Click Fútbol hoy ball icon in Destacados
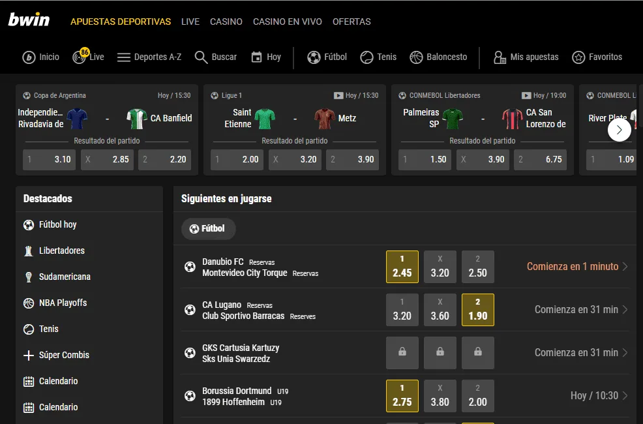Image resolution: width=643 pixels, height=424 pixels. [x=29, y=224]
